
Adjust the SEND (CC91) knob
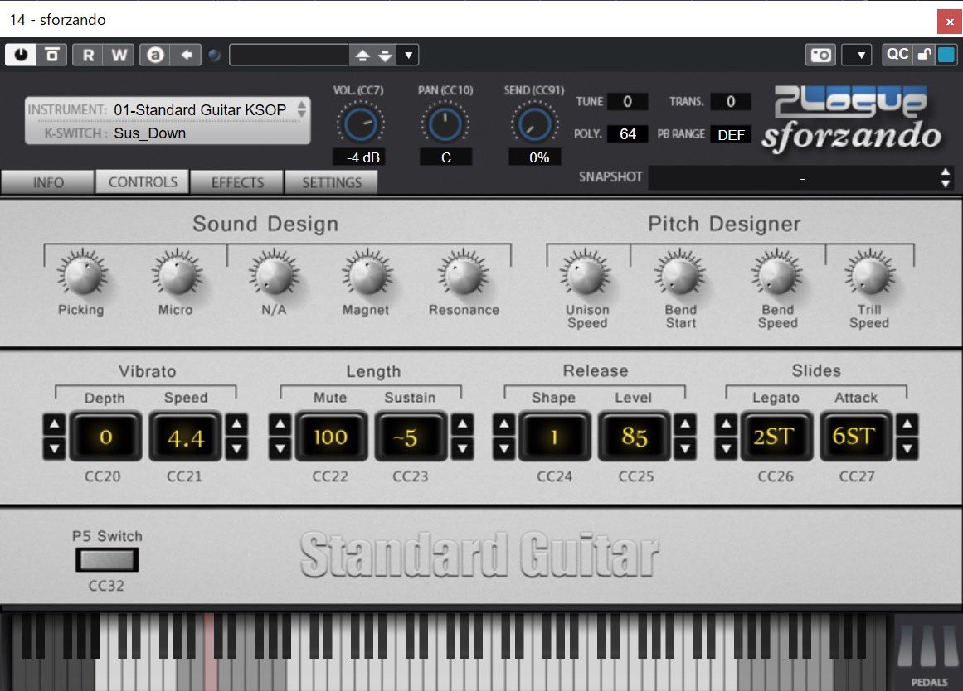(x=534, y=124)
